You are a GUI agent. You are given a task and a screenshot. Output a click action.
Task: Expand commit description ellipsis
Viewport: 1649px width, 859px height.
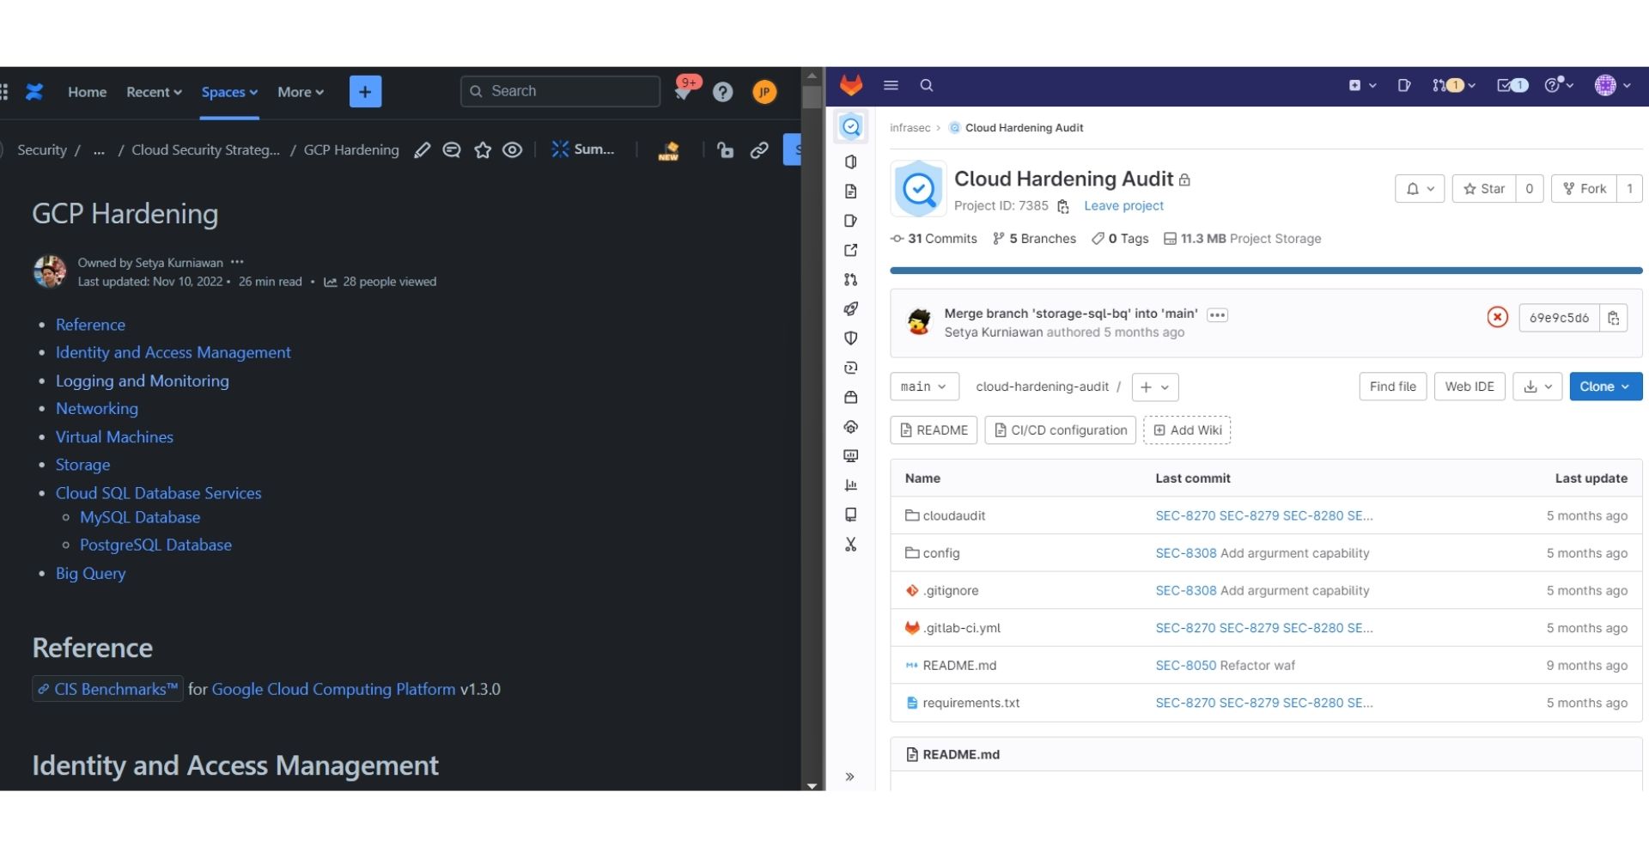[1217, 315]
